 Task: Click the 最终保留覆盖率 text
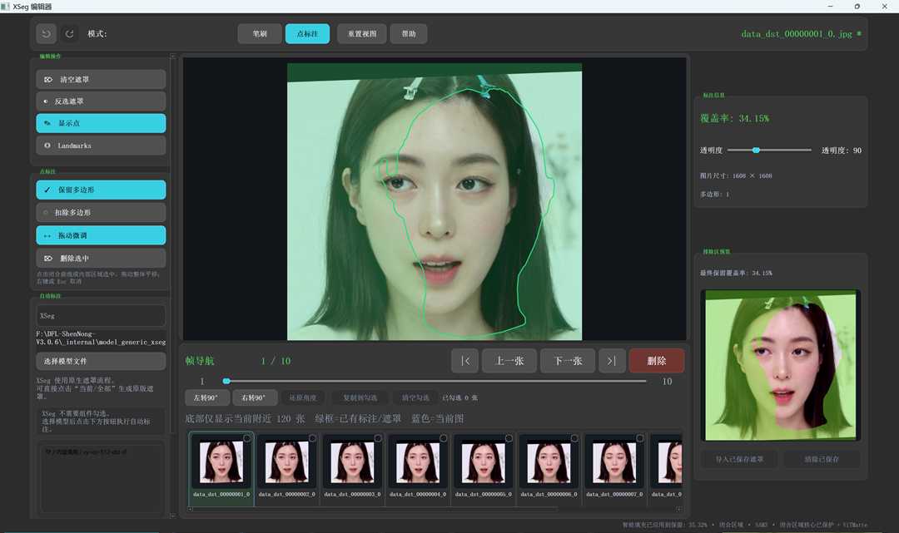[x=736, y=273]
